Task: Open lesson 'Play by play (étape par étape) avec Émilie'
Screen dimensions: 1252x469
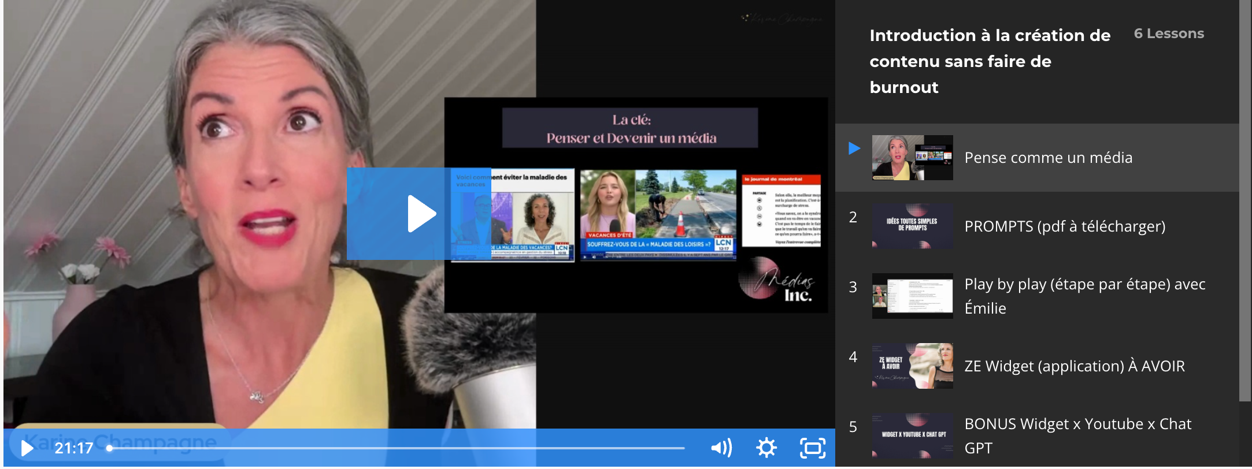Action: (1037, 296)
